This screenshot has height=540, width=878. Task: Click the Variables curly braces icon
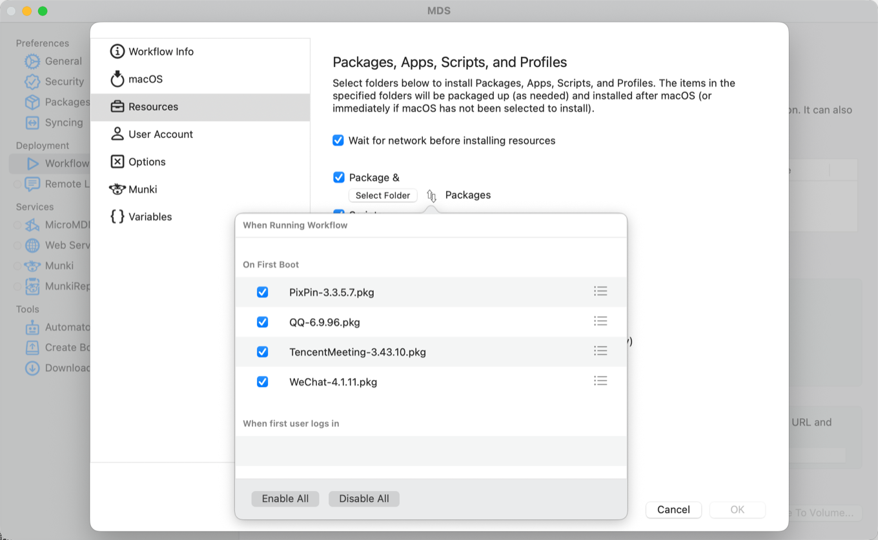click(117, 216)
